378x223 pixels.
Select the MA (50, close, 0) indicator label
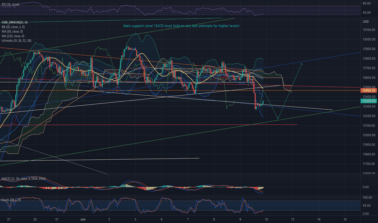(x=12, y=32)
